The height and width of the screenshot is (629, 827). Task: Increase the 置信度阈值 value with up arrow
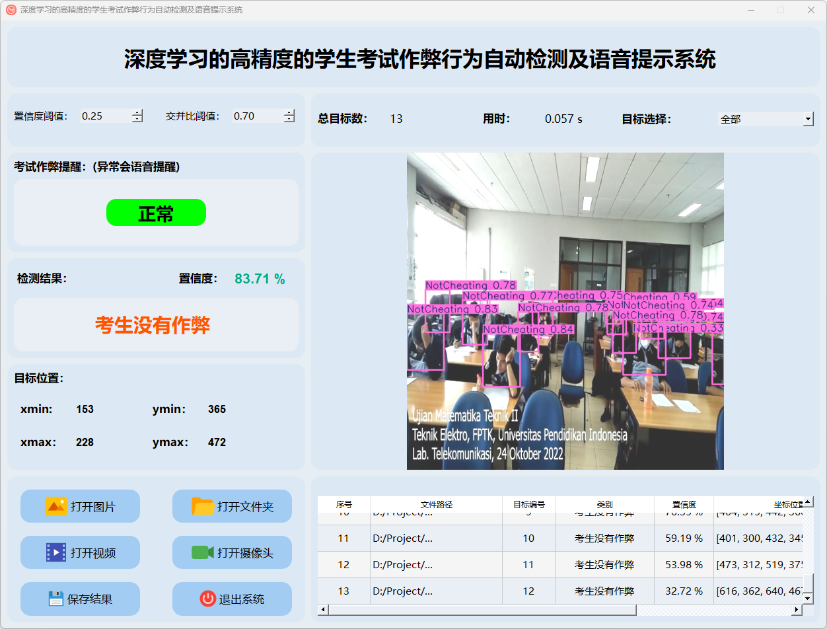click(137, 112)
